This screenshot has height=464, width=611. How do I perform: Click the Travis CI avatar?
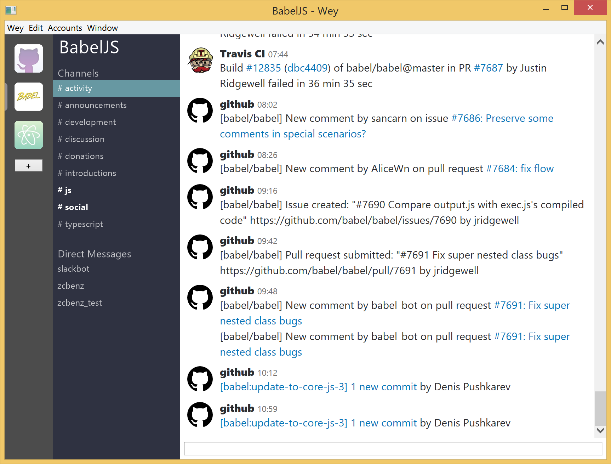(x=200, y=60)
